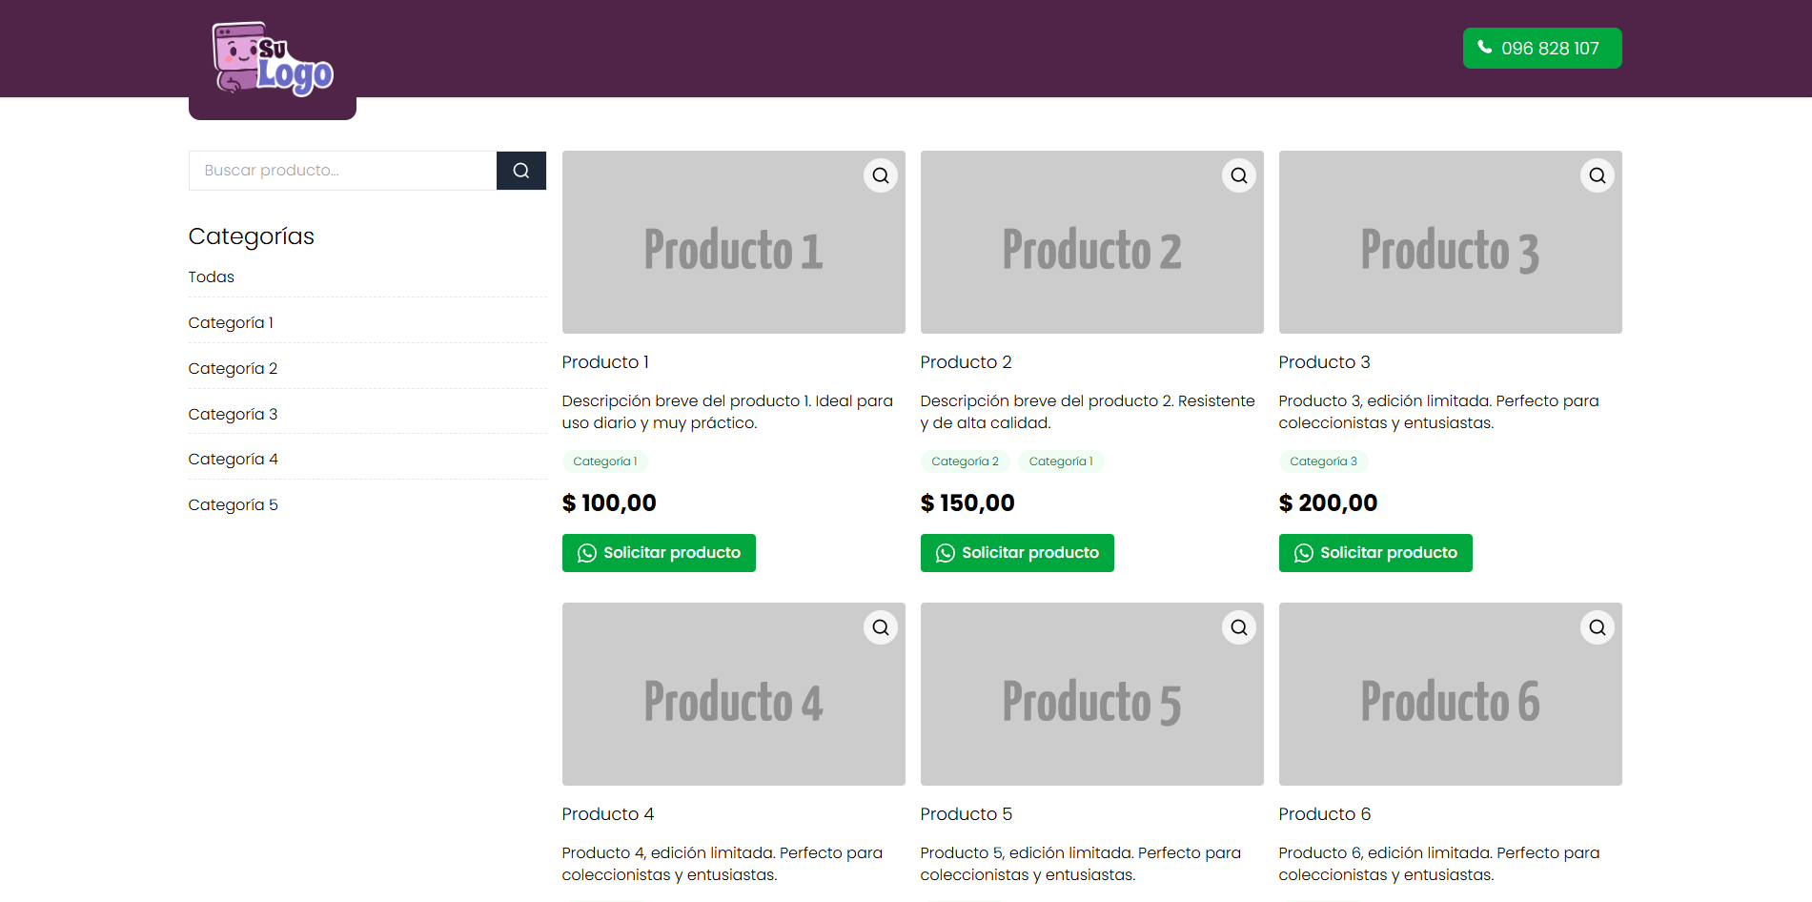This screenshot has width=1812, height=902.
Task: Click the 096 828 107 phone button
Action: (1541, 47)
